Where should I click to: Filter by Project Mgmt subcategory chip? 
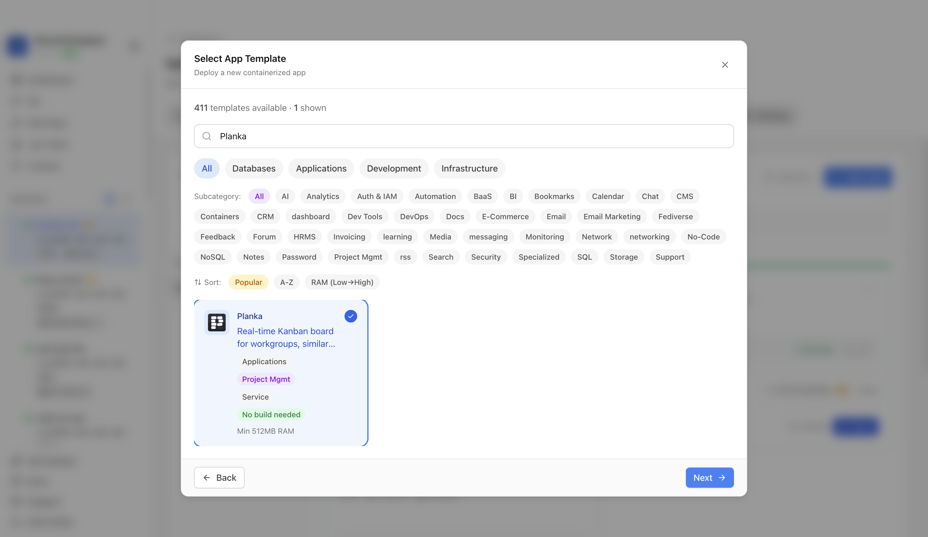[358, 257]
